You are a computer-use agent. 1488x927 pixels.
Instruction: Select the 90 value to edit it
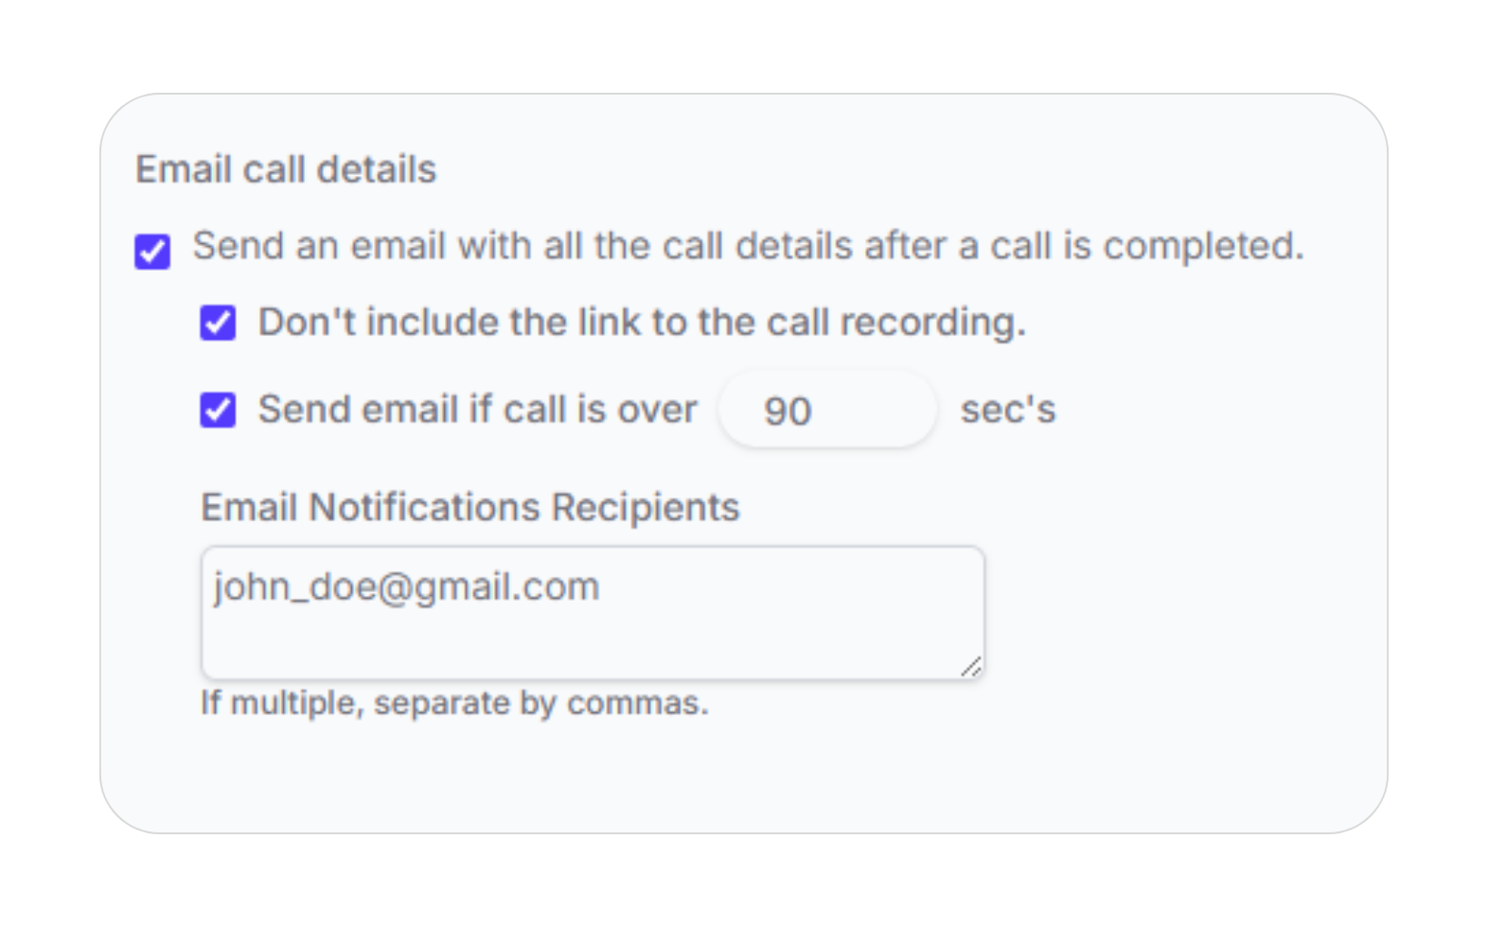[787, 410]
